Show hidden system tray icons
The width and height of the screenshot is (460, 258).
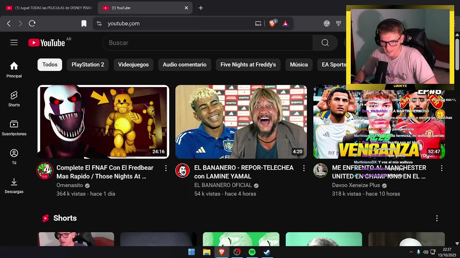coord(411,252)
